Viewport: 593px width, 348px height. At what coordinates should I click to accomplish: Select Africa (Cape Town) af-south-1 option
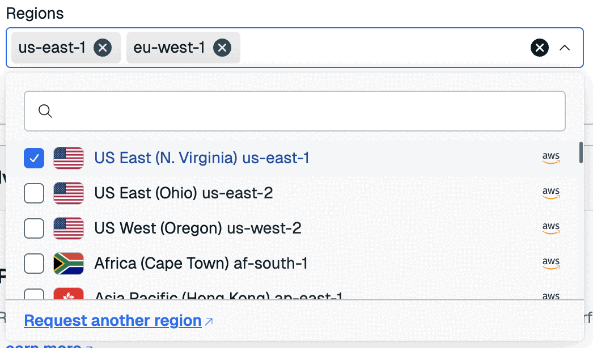pos(201,264)
